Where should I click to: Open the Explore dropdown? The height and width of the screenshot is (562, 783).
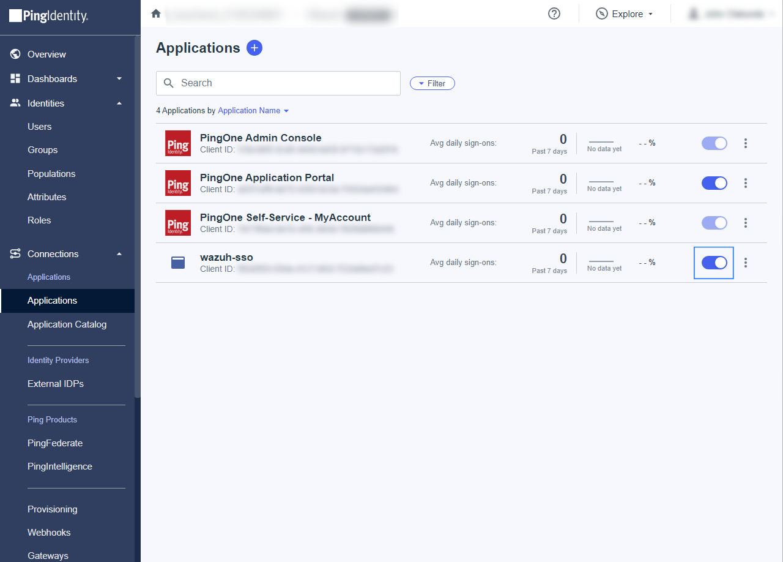625,14
